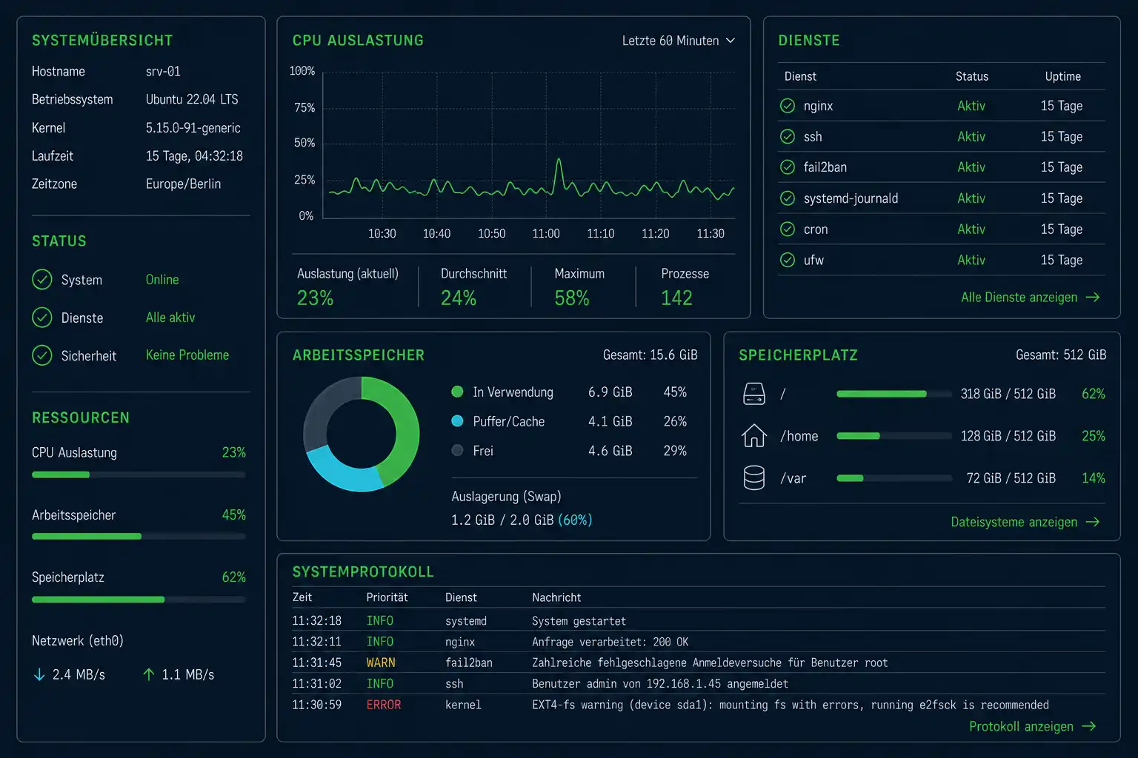1138x758 pixels.
Task: Click the Uptime column header
Action: (x=1062, y=76)
